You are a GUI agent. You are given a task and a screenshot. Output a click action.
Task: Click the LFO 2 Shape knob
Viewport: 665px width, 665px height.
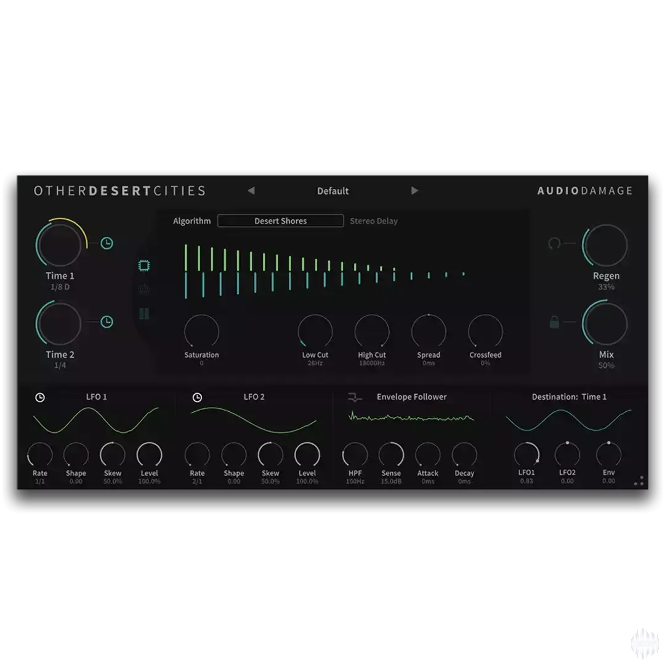click(x=234, y=454)
